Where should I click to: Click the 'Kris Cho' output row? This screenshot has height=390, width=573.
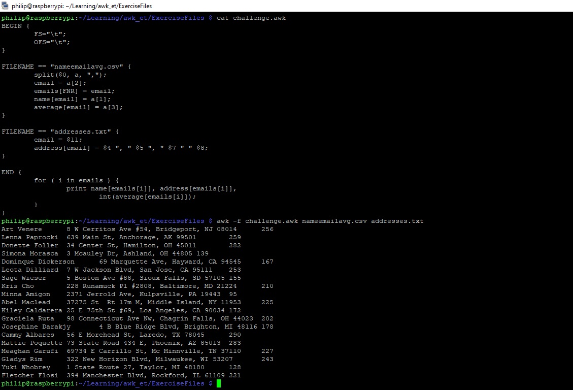pyautogui.click(x=138, y=286)
